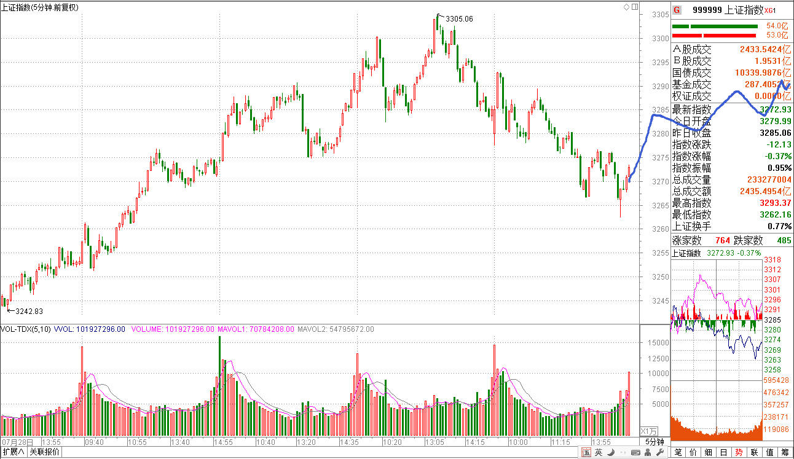This screenshot has width=794, height=459.
Task: Click the 上证指数 stock name header
Action: coord(744,10)
